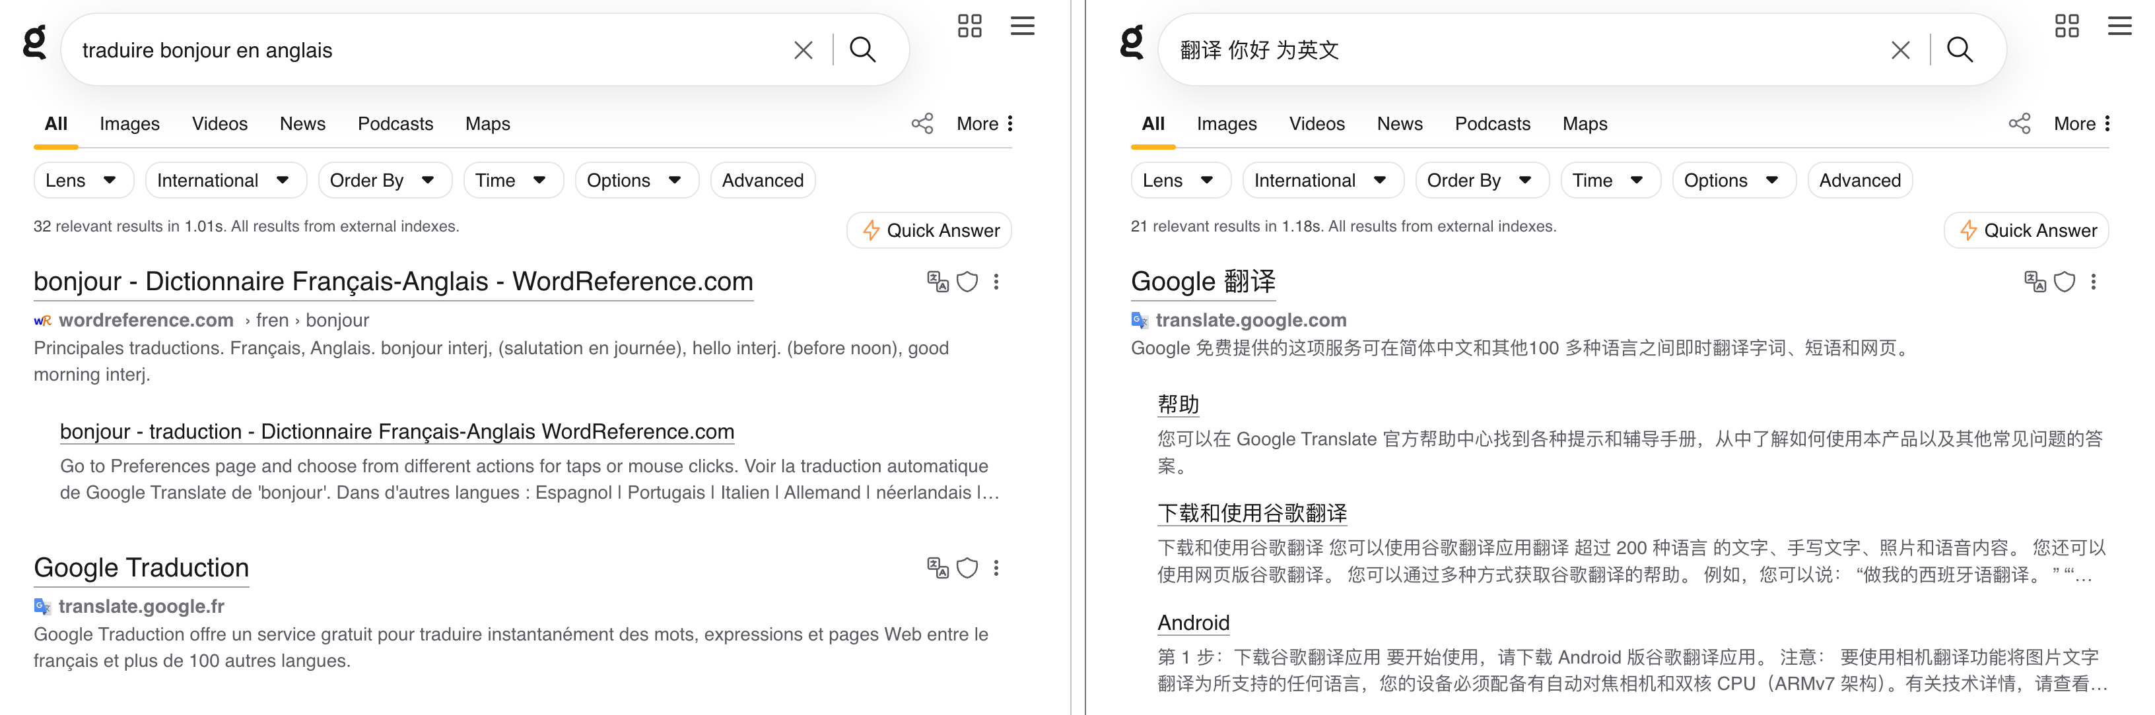Open Time dropdown in left window

(514, 181)
